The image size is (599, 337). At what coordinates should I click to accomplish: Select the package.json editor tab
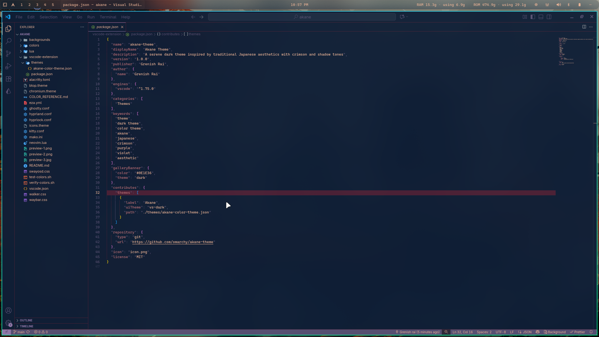(107, 27)
